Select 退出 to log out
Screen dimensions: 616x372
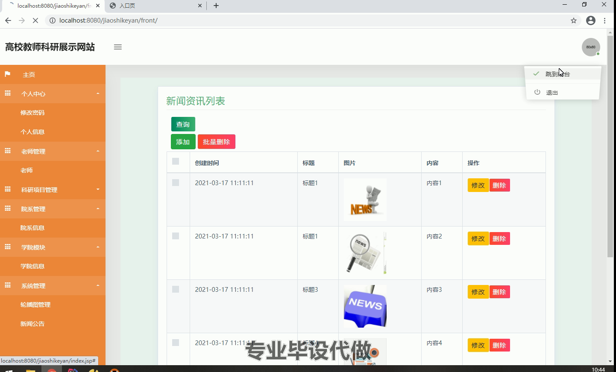tap(562, 93)
